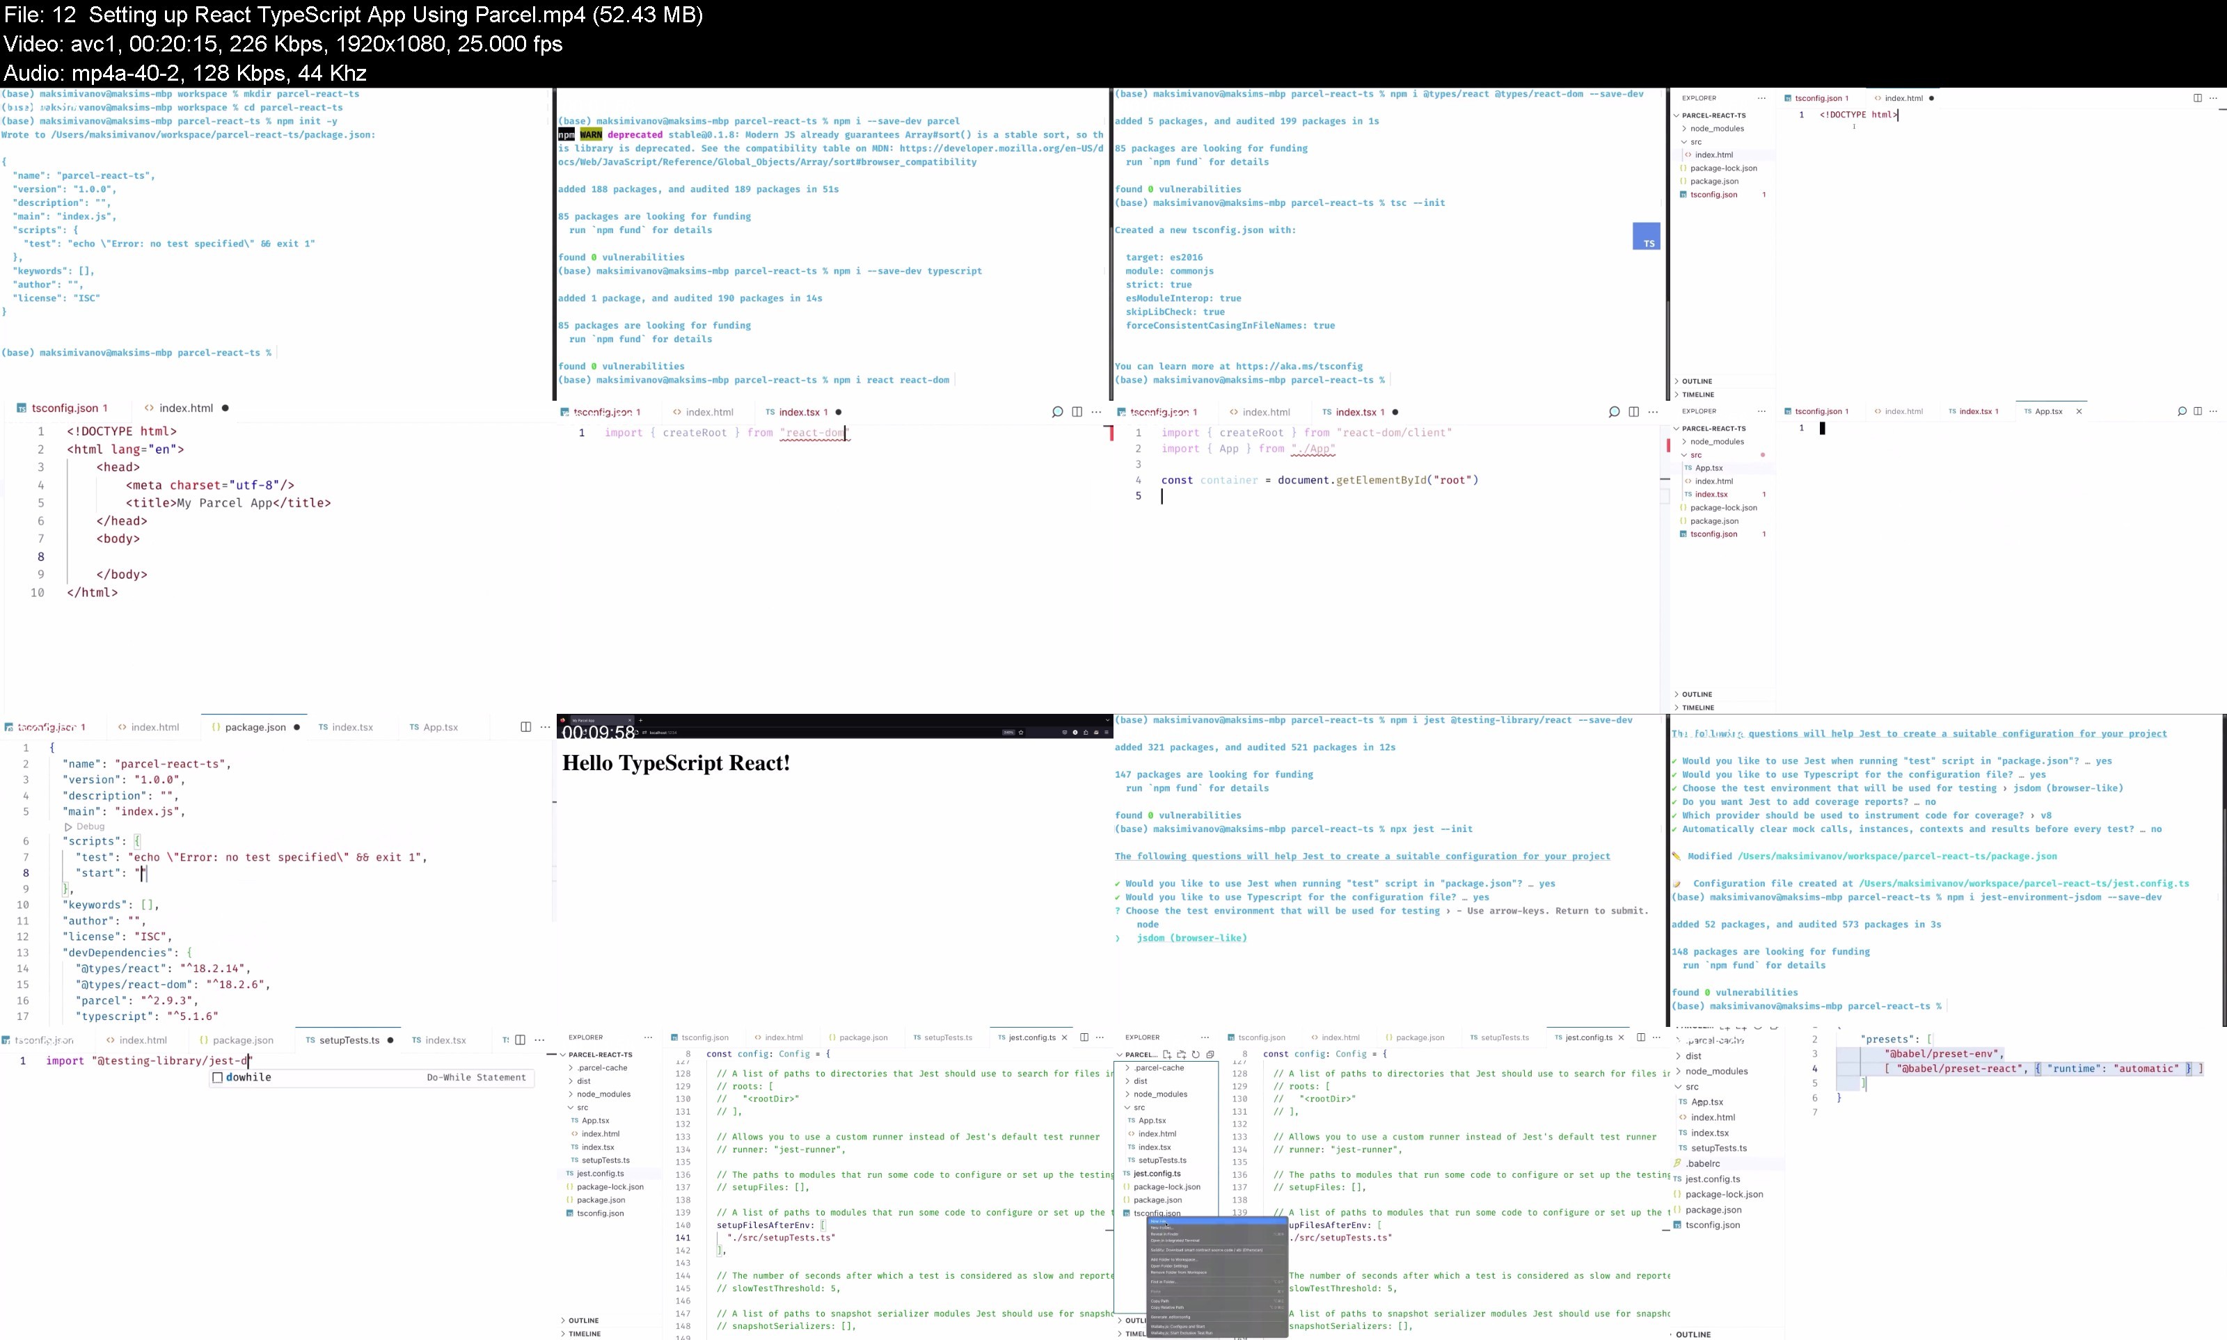
Task: Click New File icon in the PARCEL explorer header
Action: click(1167, 1054)
